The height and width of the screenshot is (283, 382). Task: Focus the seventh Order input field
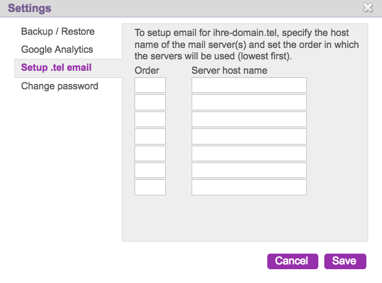click(150, 187)
